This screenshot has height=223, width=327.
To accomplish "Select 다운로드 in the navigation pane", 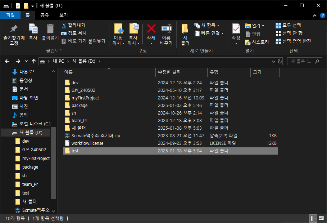I will (28, 72).
